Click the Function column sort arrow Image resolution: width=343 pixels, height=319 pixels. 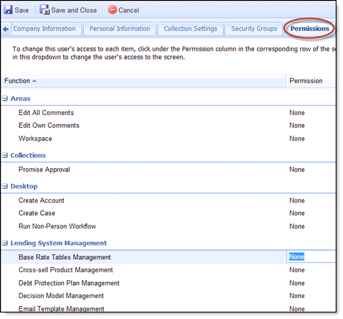(x=34, y=81)
